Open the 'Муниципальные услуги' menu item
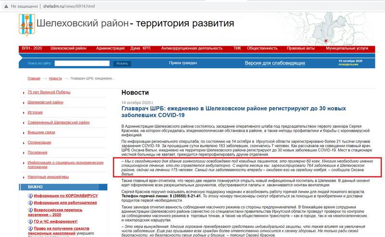 pyautogui.click(x=347, y=49)
